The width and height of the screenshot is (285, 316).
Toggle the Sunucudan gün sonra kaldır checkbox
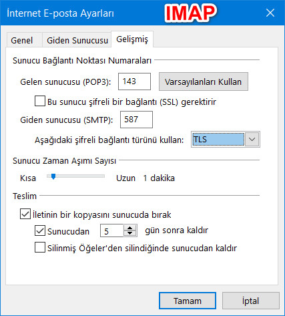[40, 230]
